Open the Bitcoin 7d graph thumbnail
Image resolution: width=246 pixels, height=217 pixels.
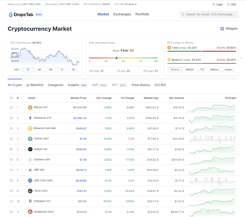point(212,108)
